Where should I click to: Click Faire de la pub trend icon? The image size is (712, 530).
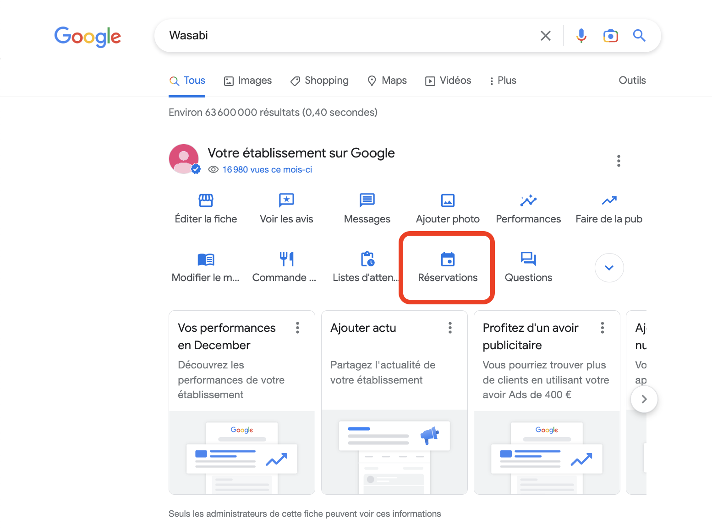(609, 200)
